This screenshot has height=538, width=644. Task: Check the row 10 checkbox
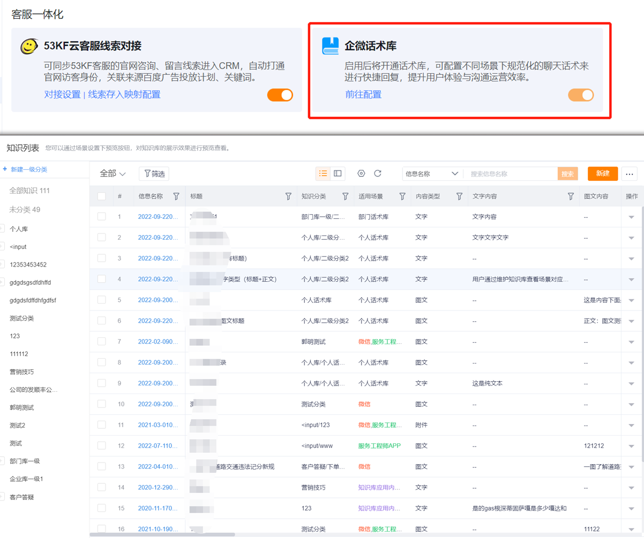[x=102, y=404]
